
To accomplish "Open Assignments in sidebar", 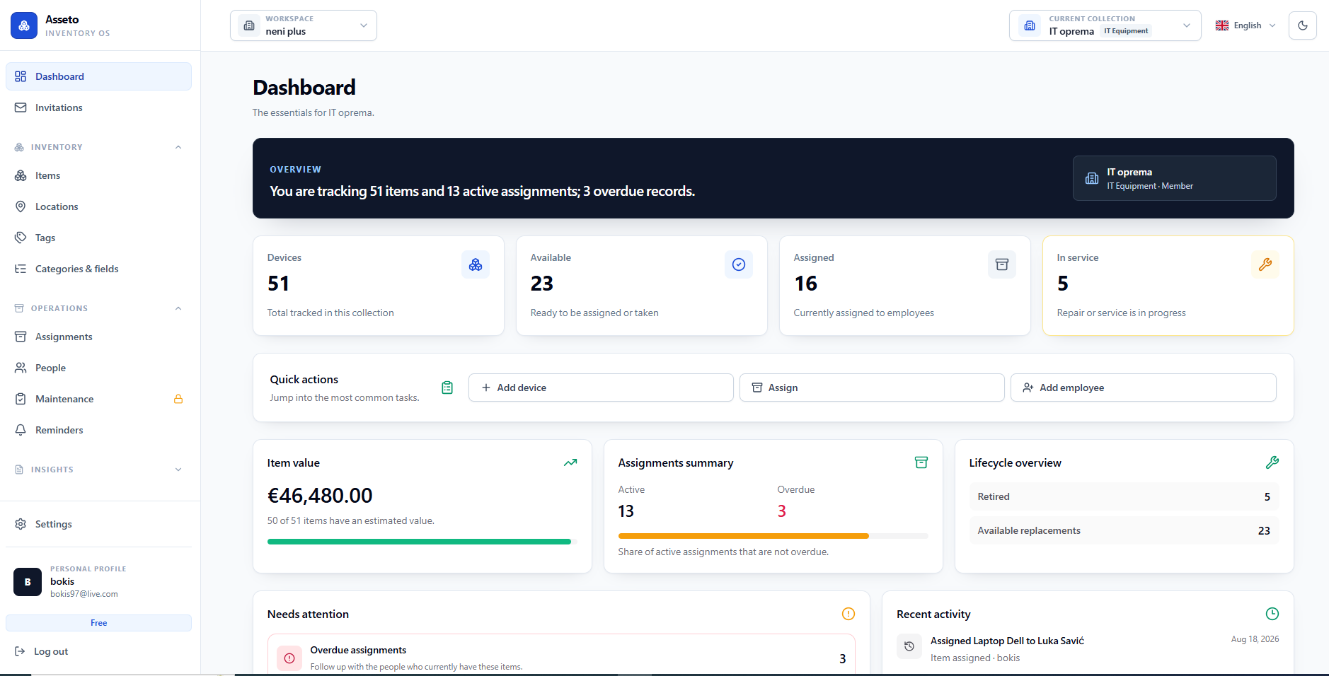I will click(x=98, y=337).
